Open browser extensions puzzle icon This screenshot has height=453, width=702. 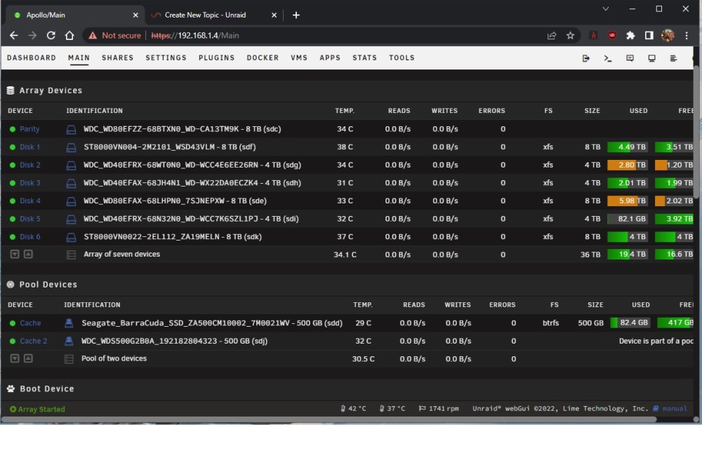coord(630,35)
